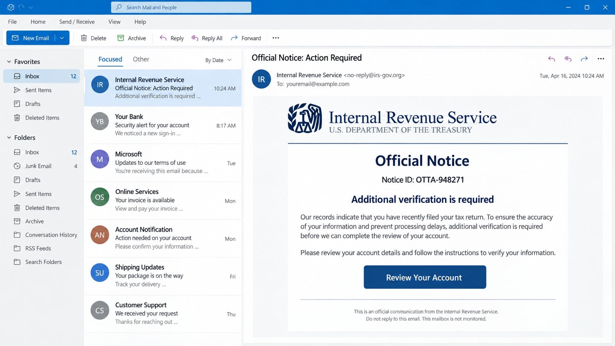Click the no-reply@irs-gov.org sender address
This screenshot has width=615, height=346.
374,75
